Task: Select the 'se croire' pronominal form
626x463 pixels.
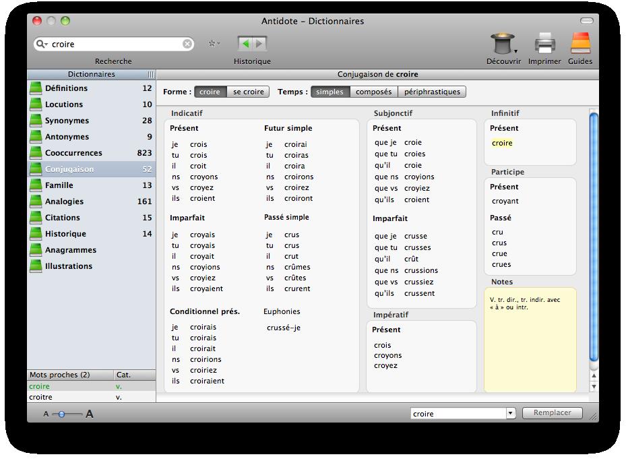Action: pyautogui.click(x=249, y=92)
